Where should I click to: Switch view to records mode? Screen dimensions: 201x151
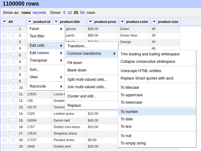tap(39, 13)
